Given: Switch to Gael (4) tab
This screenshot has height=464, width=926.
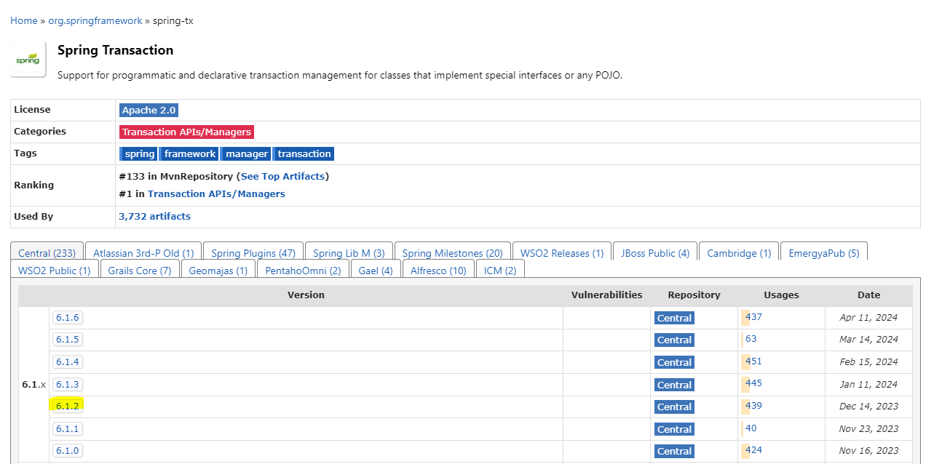Looking at the screenshot, I should coord(376,271).
